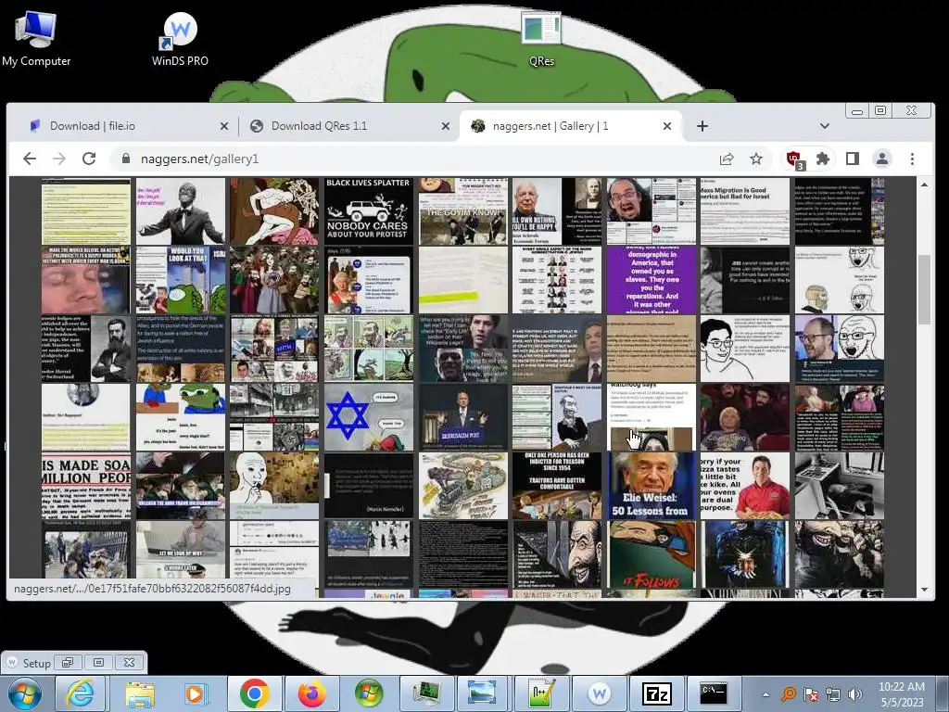The image size is (949, 712).
Task: Click the Windows-logo orb taskbar icon
Action: pyautogui.click(x=369, y=693)
